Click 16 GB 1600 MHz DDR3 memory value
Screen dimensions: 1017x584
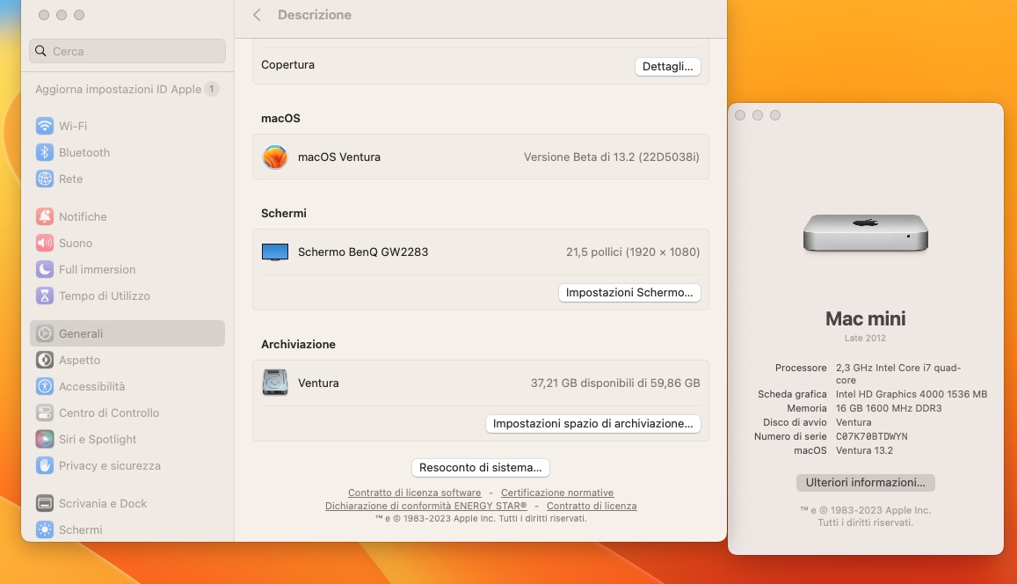pos(889,408)
